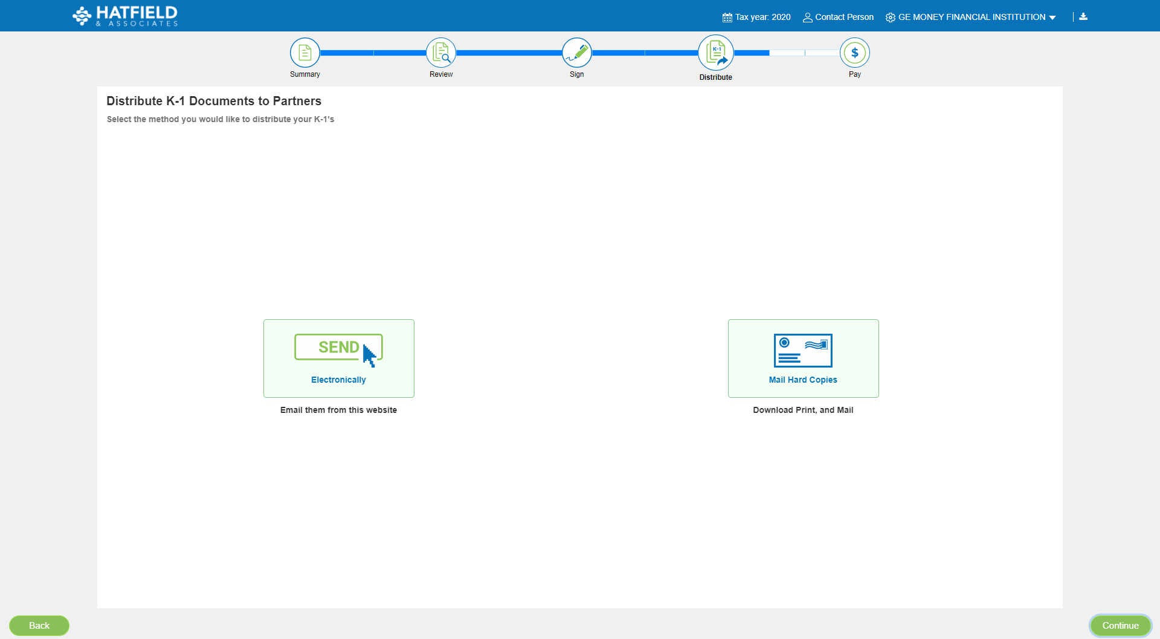Click the Continue button
Viewport: 1160px width, 639px height.
[x=1121, y=626]
